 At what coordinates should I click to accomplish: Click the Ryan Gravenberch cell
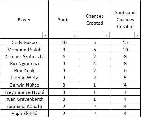point(24,99)
